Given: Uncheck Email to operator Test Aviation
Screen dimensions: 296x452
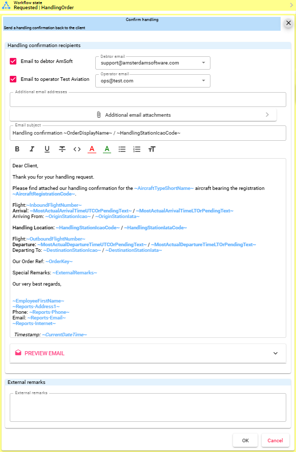Looking at the screenshot, I should pyautogui.click(x=13, y=79).
